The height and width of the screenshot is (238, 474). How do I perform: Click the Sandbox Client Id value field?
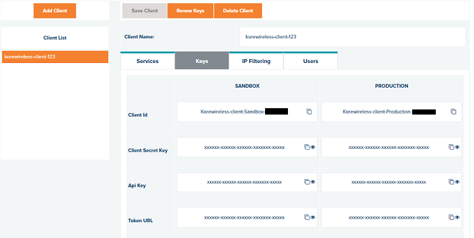247,112
